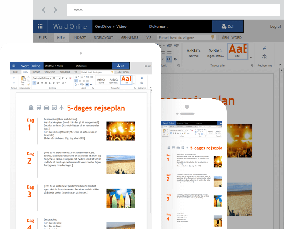Toggle Bold formatting on the tablet ribbon
The image size is (284, 229).
(x=34, y=83)
